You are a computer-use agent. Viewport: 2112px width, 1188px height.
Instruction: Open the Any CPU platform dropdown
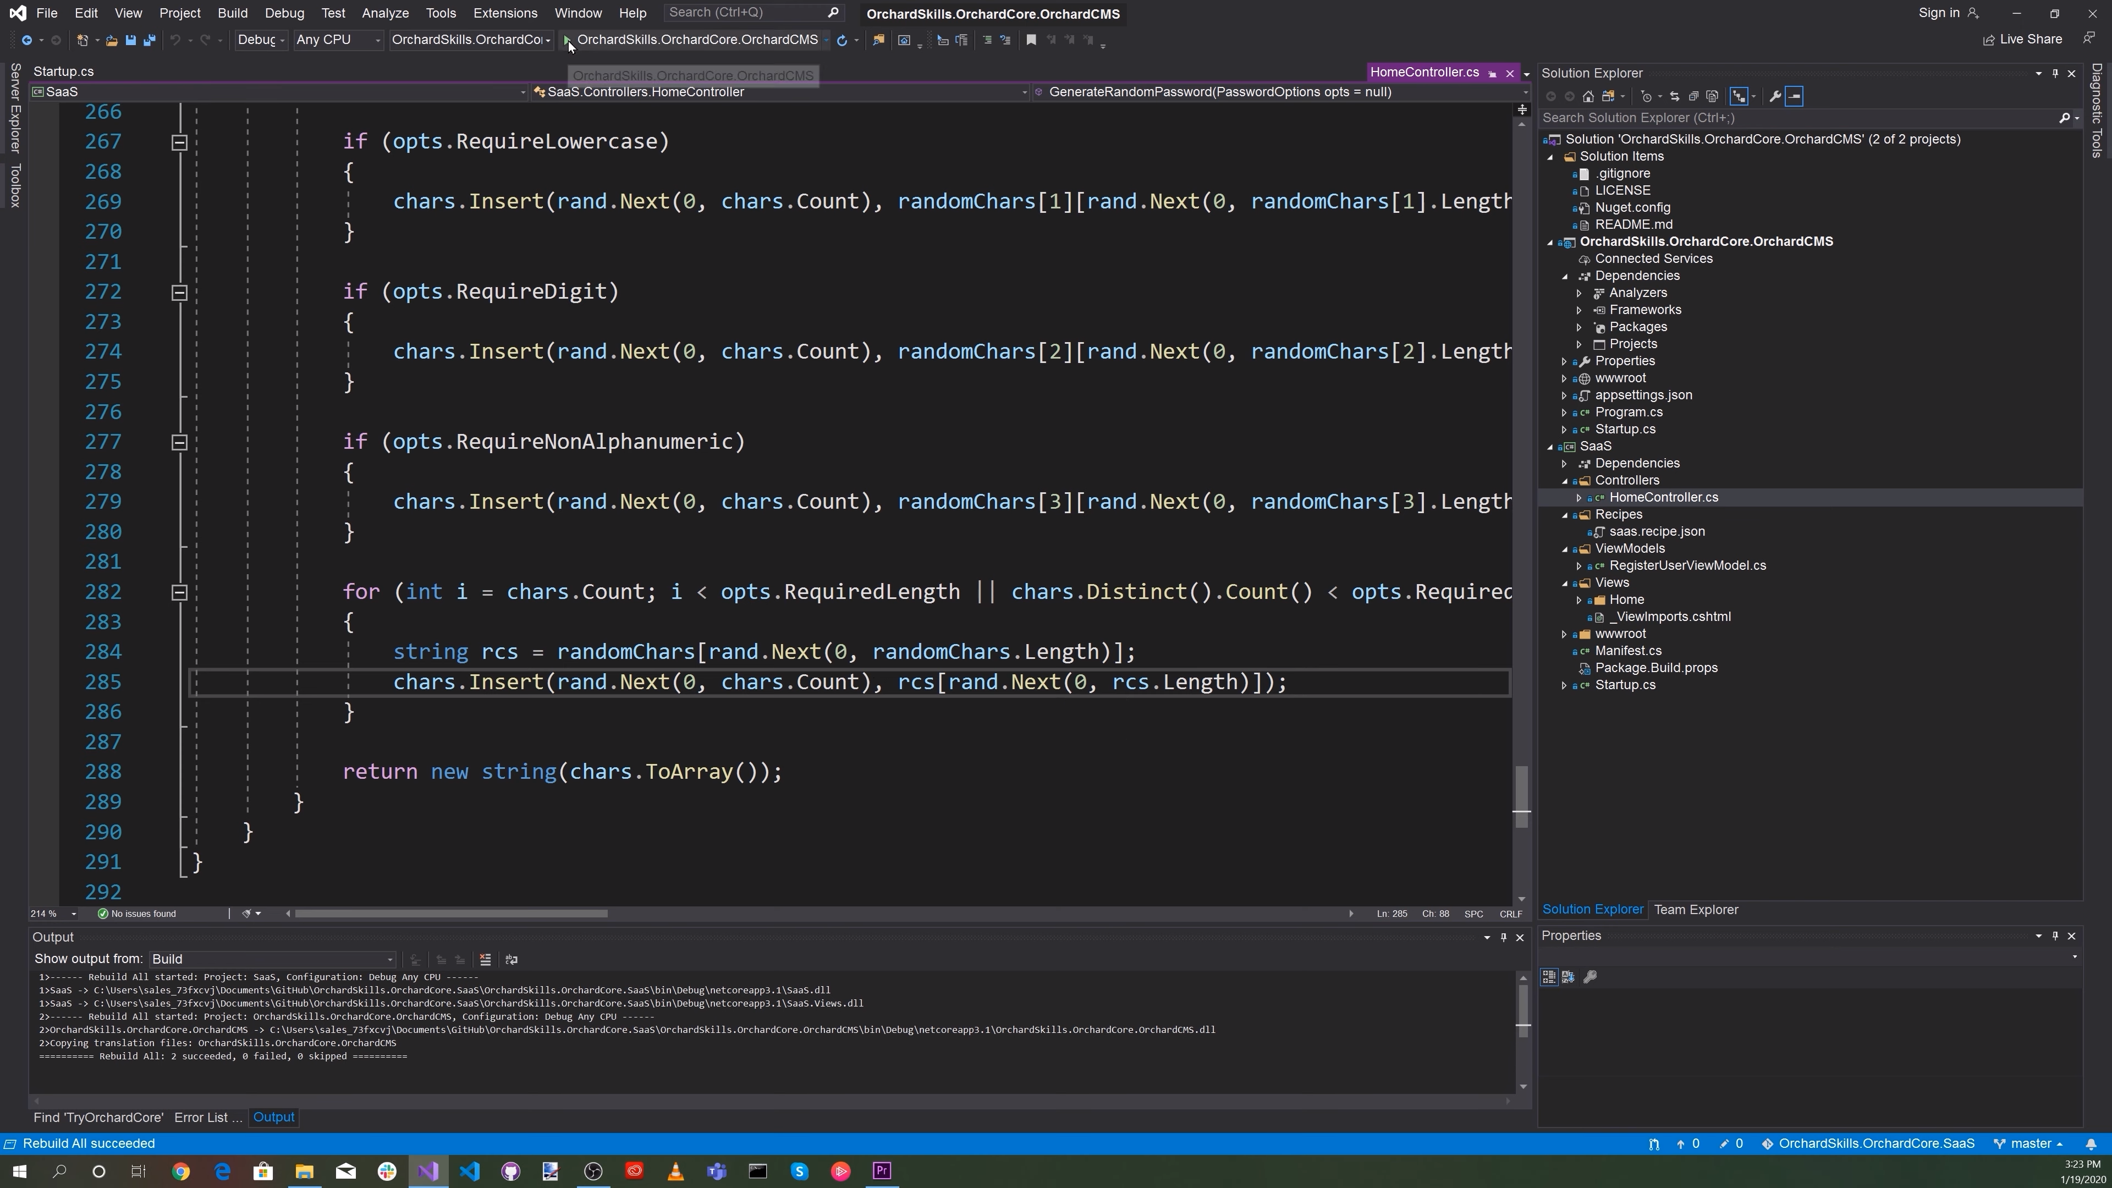click(338, 40)
